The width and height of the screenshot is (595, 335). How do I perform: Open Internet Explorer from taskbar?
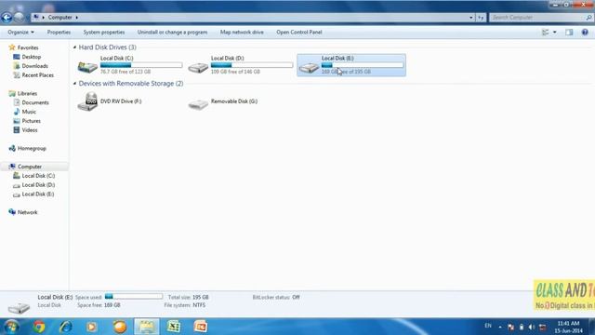click(x=66, y=327)
